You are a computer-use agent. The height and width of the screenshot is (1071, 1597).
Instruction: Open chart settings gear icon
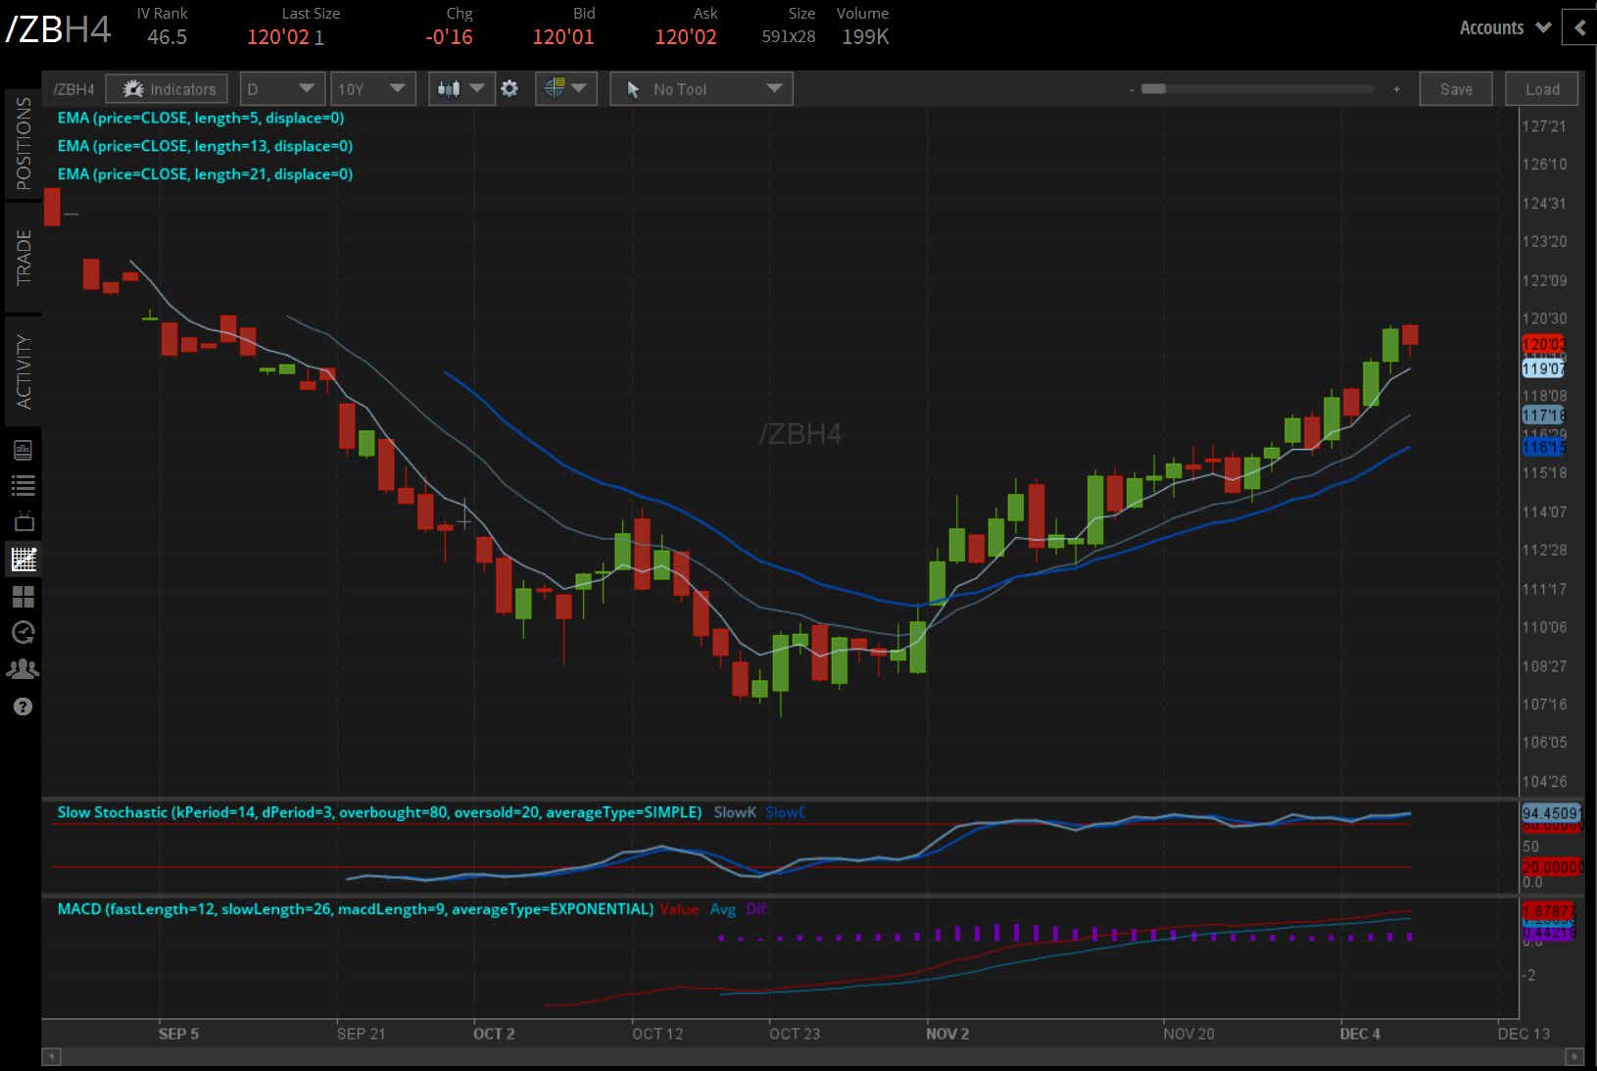509,88
